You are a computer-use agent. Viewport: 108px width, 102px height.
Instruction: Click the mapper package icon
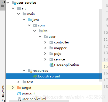pyautogui.click(x=51, y=48)
